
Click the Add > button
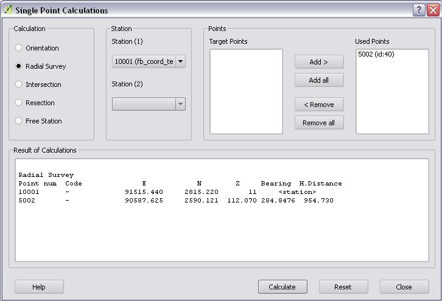click(x=319, y=62)
